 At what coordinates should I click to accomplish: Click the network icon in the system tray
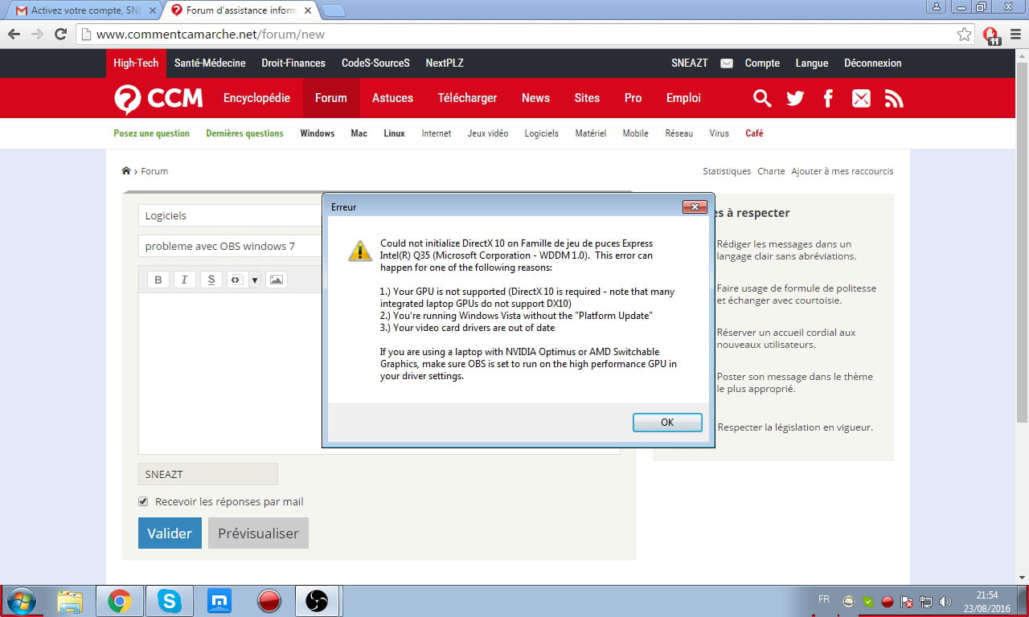click(x=926, y=601)
